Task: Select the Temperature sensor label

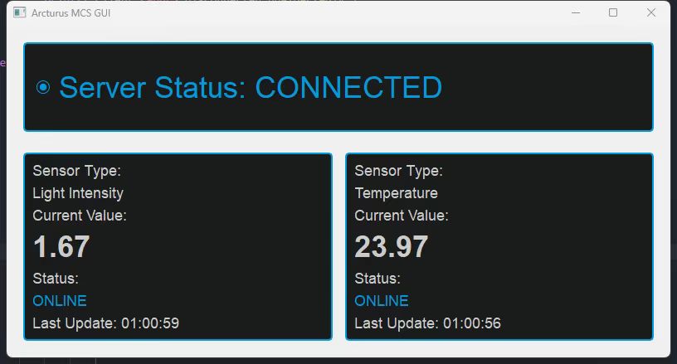Action: (396, 193)
